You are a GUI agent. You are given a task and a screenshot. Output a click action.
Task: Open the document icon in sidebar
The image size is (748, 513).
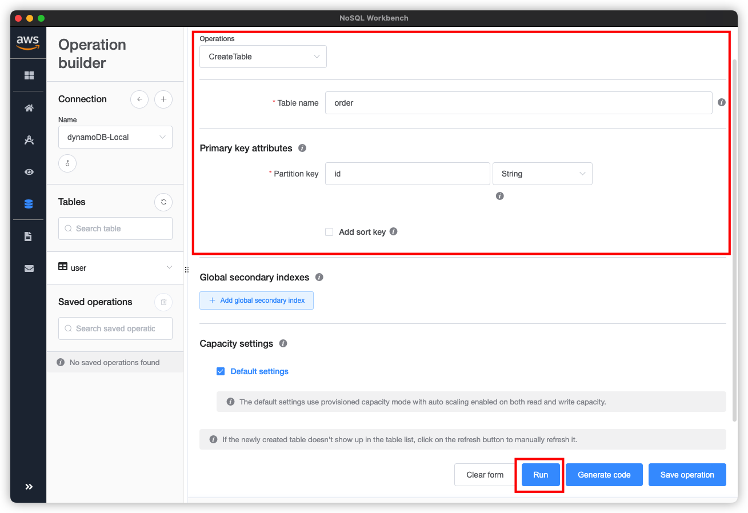tap(29, 236)
